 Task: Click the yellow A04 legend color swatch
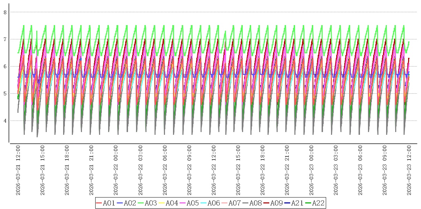click(162, 203)
